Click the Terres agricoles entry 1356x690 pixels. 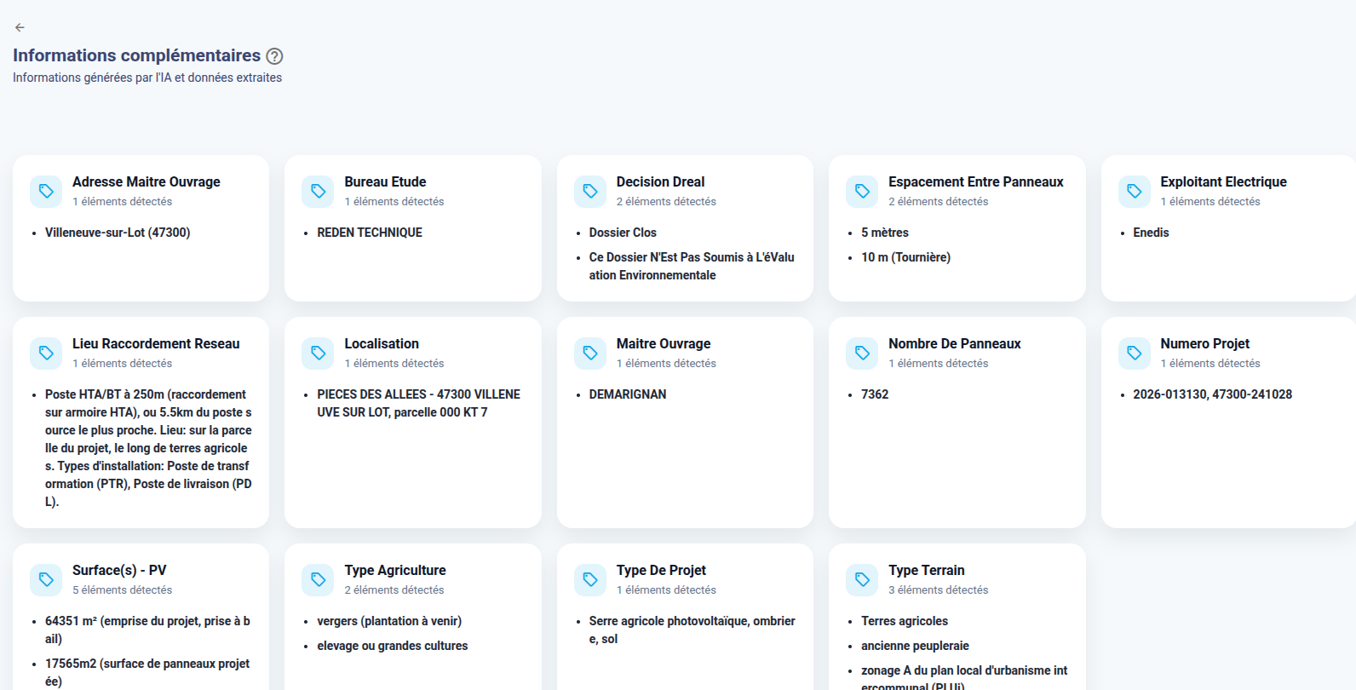click(905, 621)
